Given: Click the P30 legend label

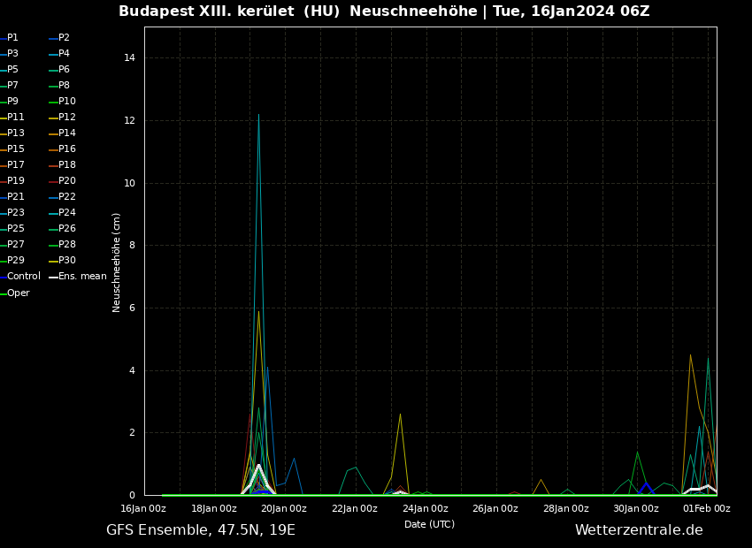Looking at the screenshot, I should [x=67, y=261].
